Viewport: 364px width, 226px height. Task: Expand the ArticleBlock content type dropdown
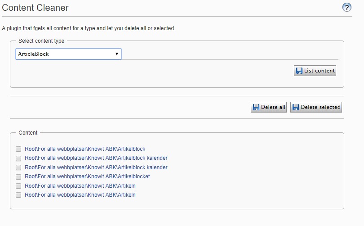[68, 54]
